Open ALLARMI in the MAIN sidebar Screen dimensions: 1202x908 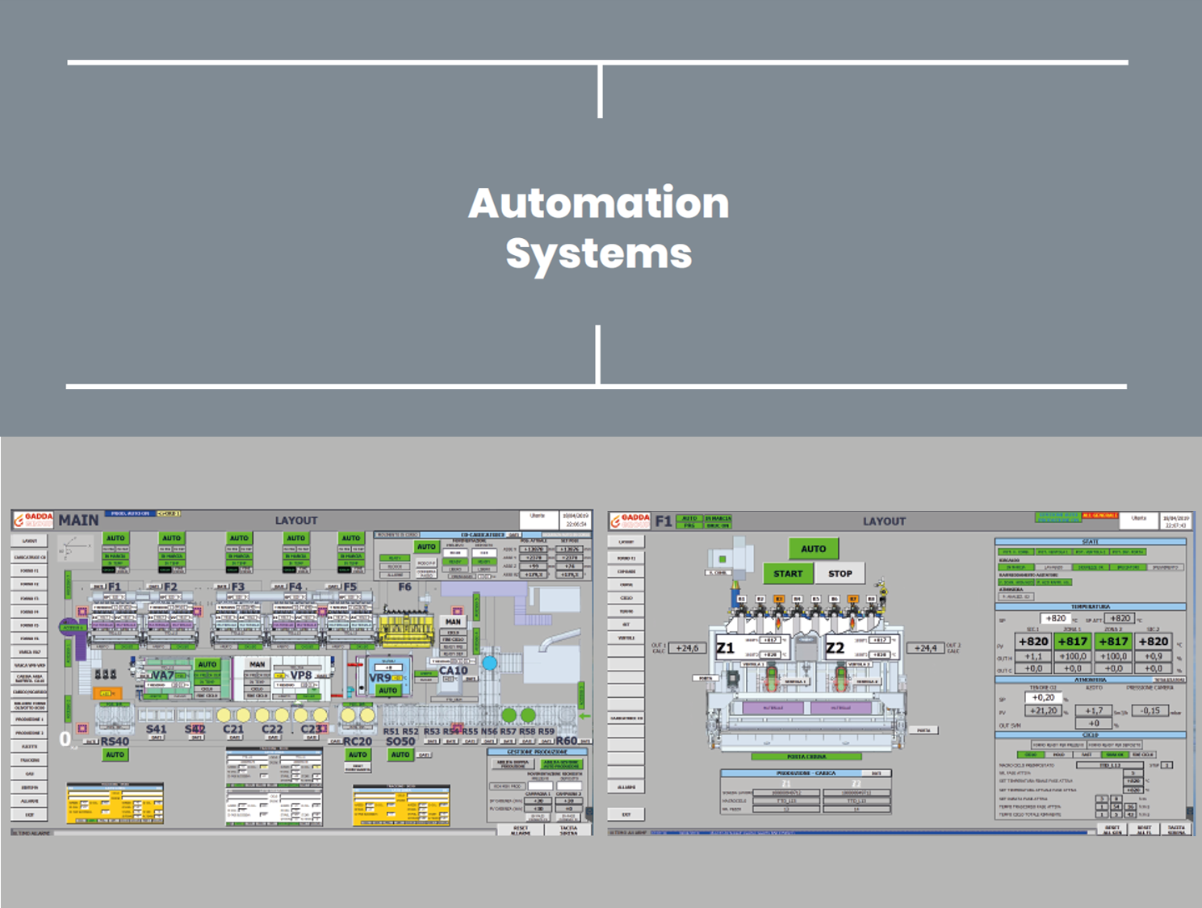tap(30, 801)
